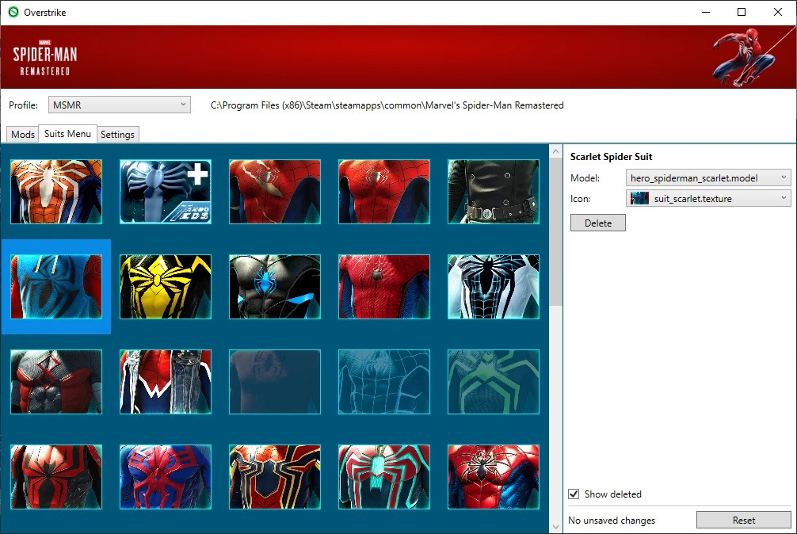Minimize the Overstrike window
The image size is (797, 534).
706,12
